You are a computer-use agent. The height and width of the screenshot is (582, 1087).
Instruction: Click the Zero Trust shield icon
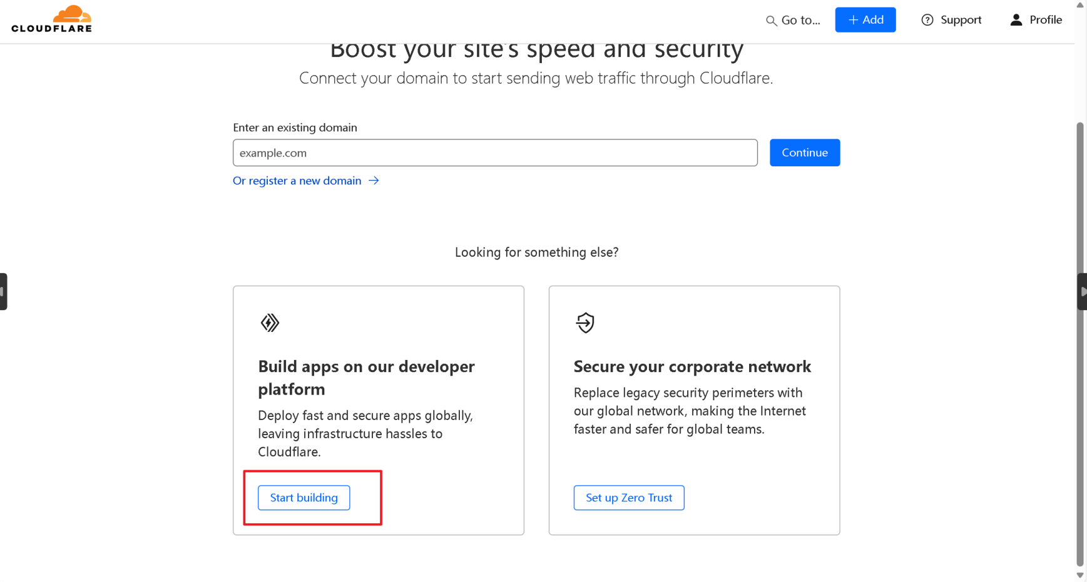click(585, 323)
